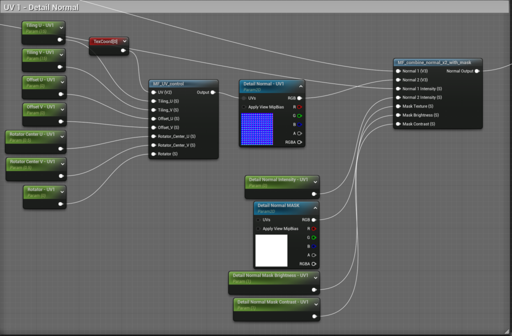
Task: Click Detail Normal MASK red R pin
Action: pos(314,229)
